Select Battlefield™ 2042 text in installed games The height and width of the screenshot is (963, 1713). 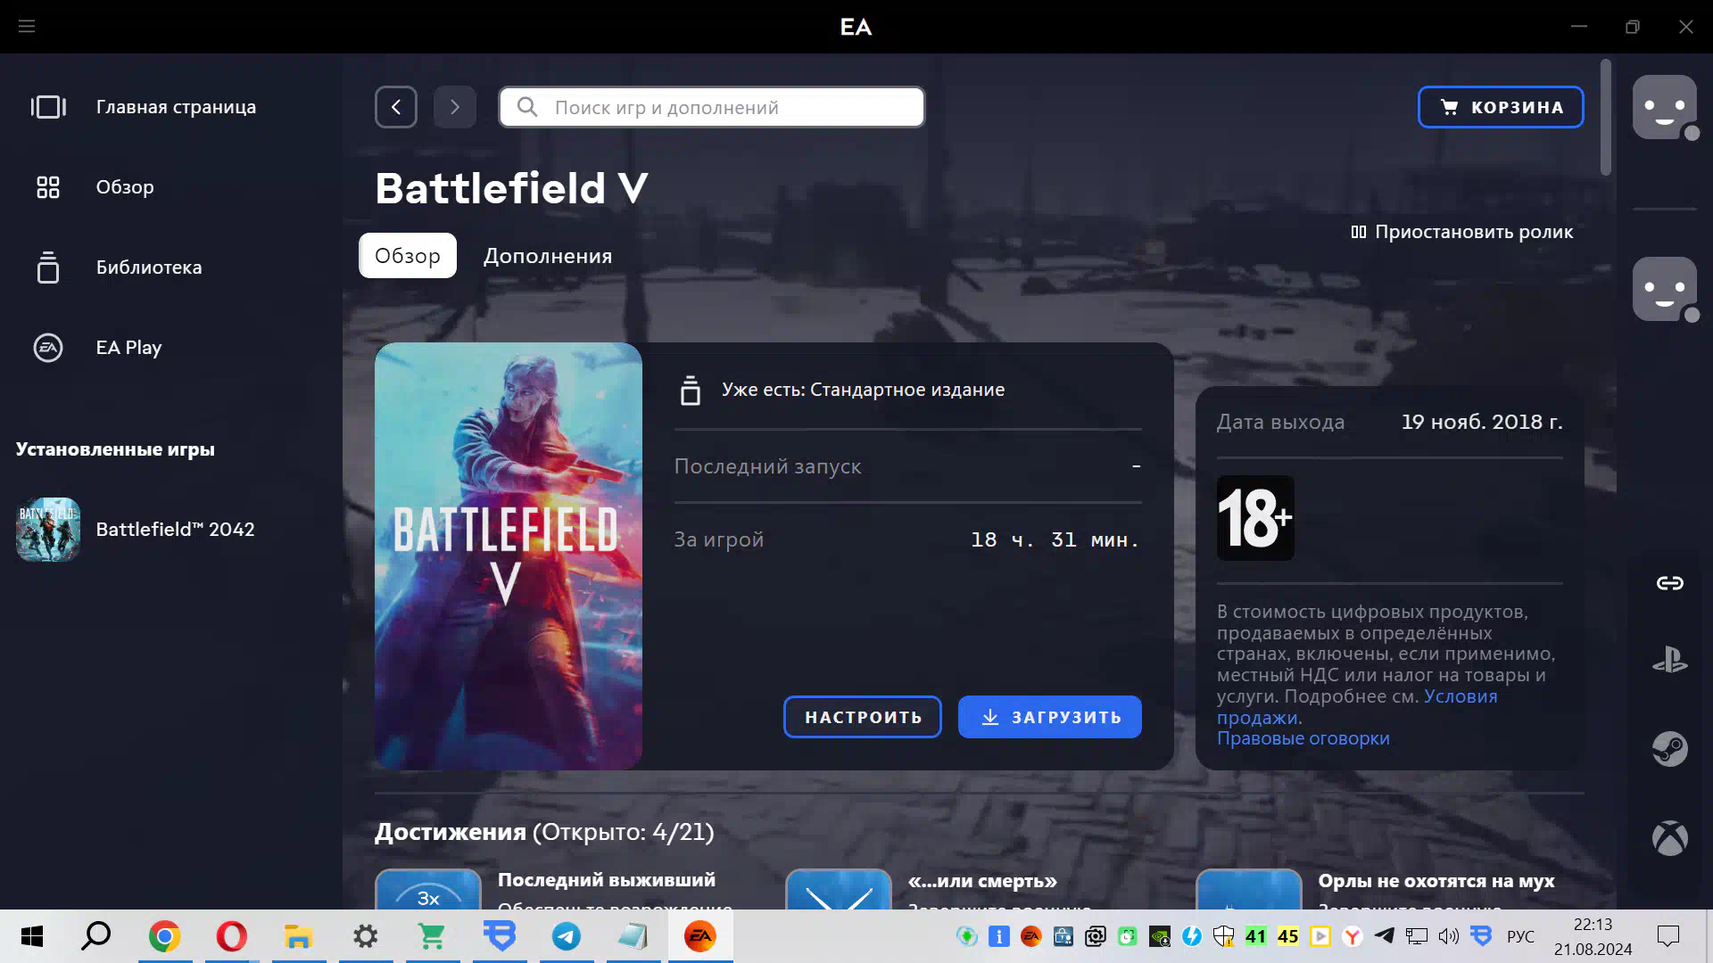coord(175,530)
